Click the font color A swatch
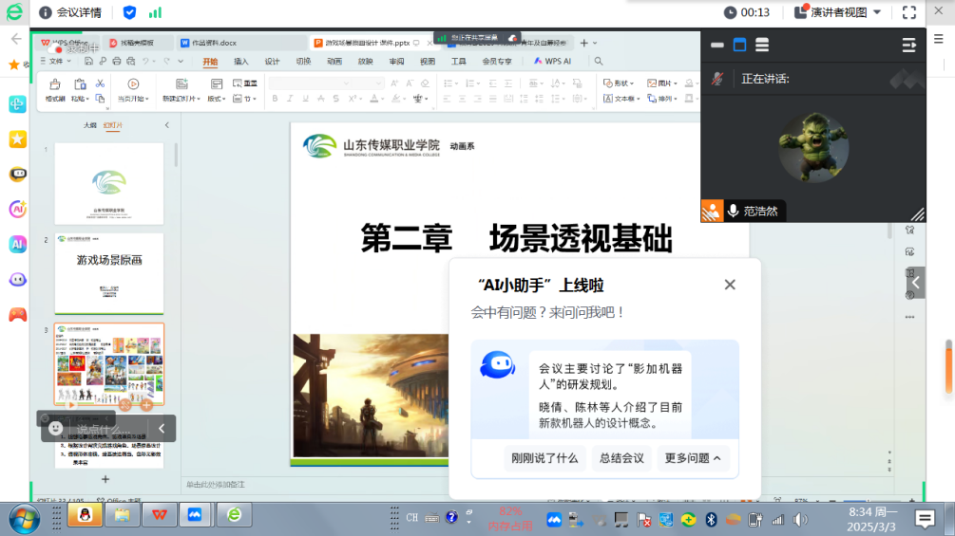The image size is (955, 536). click(374, 99)
